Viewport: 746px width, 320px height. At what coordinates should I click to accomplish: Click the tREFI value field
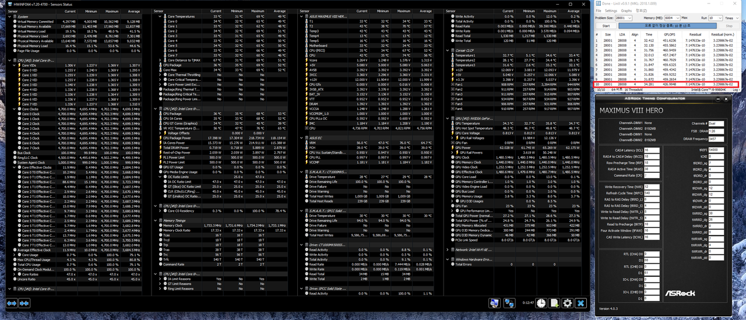(x=716, y=150)
